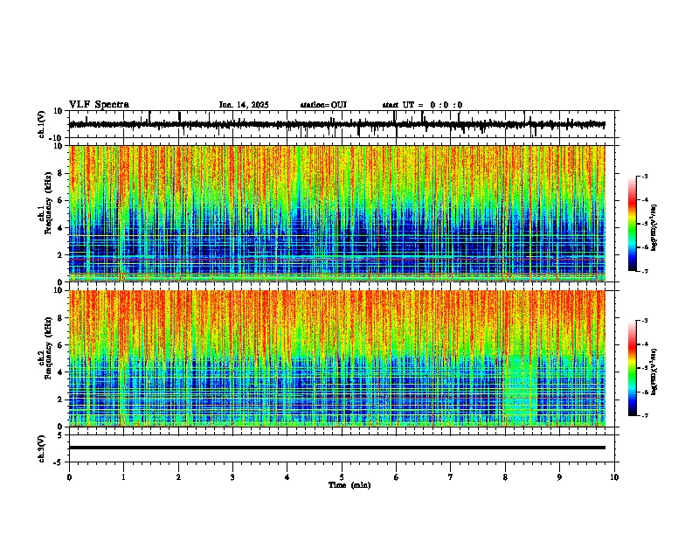Click the "ch.3(V)" axis label
This screenshot has height=535, width=692.
pos(42,448)
